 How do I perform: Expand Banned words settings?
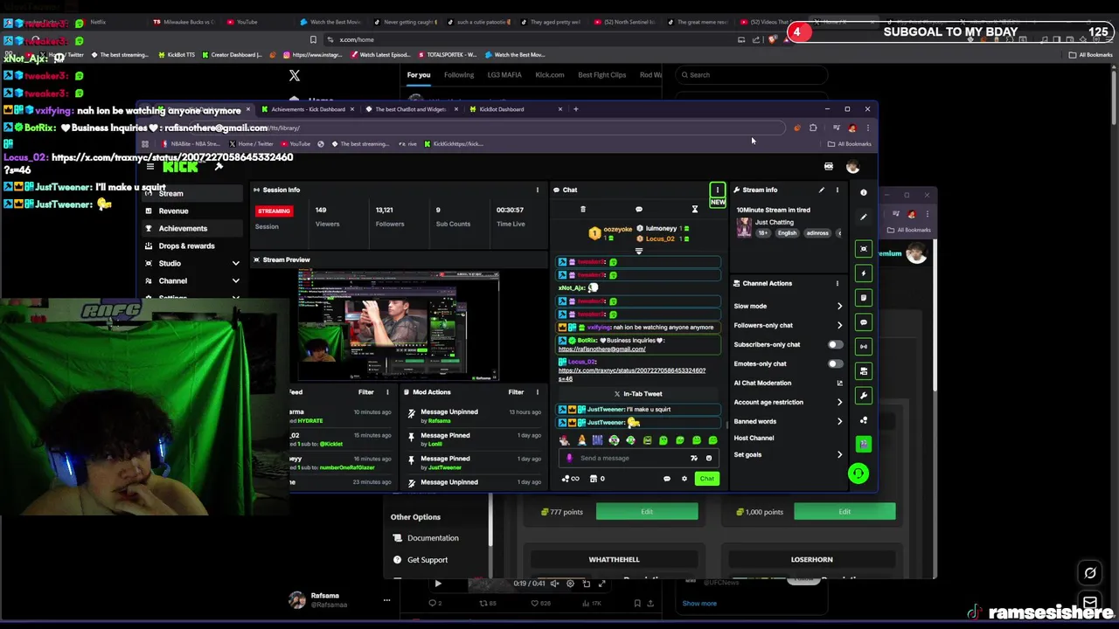click(x=840, y=421)
